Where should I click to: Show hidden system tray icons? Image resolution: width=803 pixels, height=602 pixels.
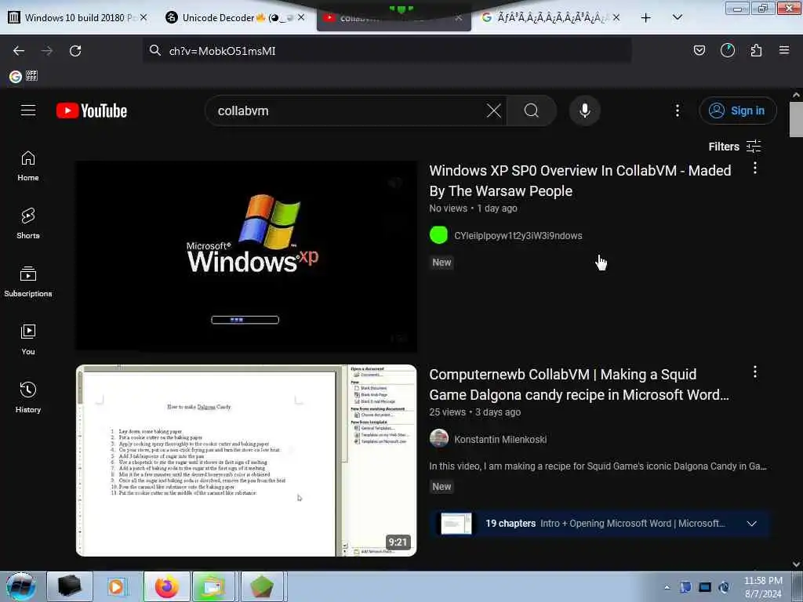667,588
